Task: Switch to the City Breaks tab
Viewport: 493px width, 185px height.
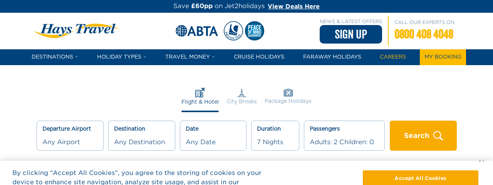Action: [x=241, y=97]
